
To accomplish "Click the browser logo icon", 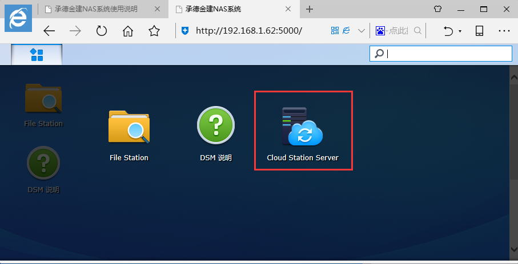I will click(18, 18).
